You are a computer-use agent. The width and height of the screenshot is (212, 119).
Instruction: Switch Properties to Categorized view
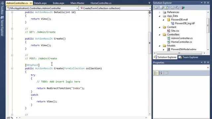pos(156,73)
